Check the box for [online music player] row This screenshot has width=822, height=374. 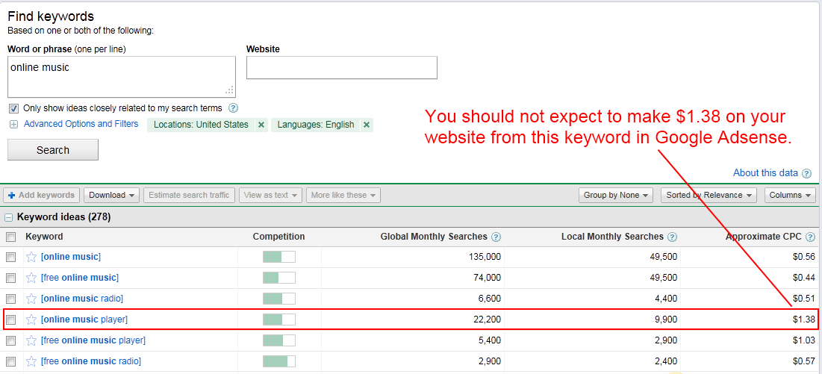pos(10,320)
